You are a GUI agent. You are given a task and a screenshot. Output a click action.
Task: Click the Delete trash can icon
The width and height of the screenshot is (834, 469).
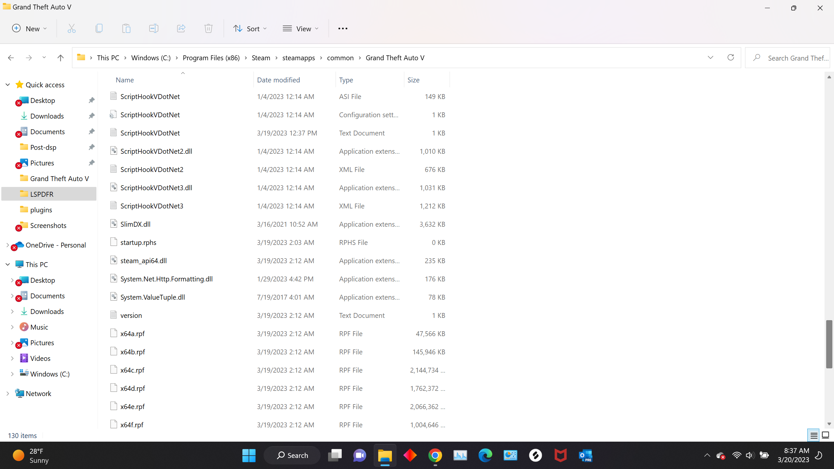tap(208, 29)
